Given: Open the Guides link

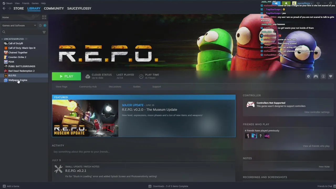Looking at the screenshot, I should click(137, 87).
